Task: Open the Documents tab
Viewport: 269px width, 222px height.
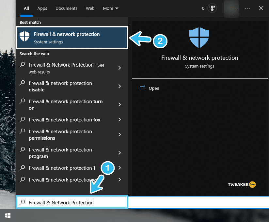Action: tap(66, 8)
